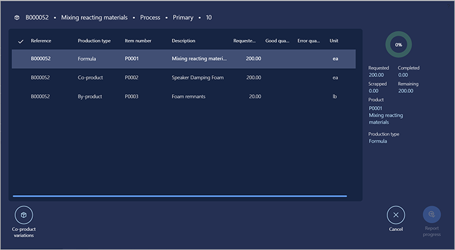Click the Requested value 200.00 in side panel
This screenshot has width=455, height=250.
[x=376, y=75]
